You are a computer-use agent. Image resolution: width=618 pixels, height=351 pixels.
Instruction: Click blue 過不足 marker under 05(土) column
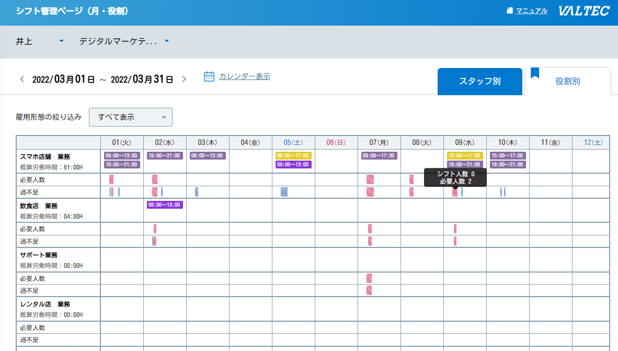pyautogui.click(x=284, y=192)
